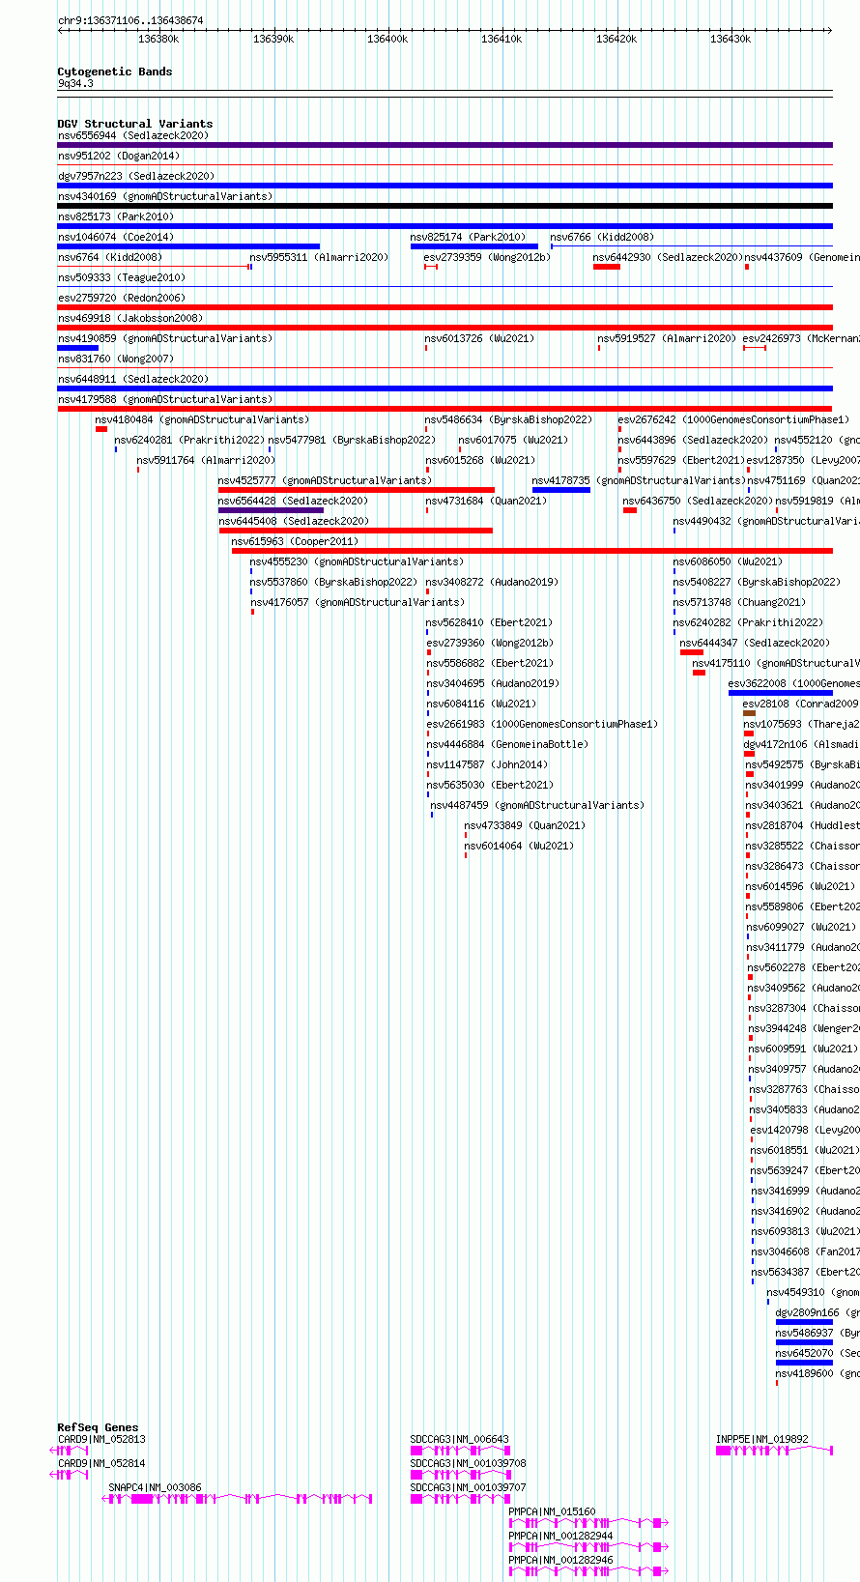The height and width of the screenshot is (1582, 860).
Task: Click the nsv6556944 (Sedlazeck2020) variant label
Action: point(132,135)
